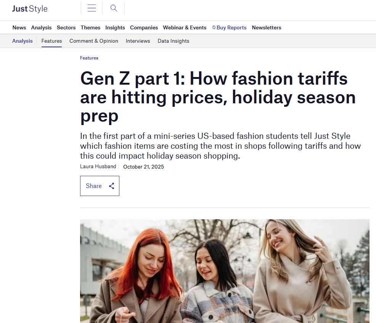This screenshot has width=376, height=323.
Task: Open the hamburger menu icon
Action: tap(92, 8)
